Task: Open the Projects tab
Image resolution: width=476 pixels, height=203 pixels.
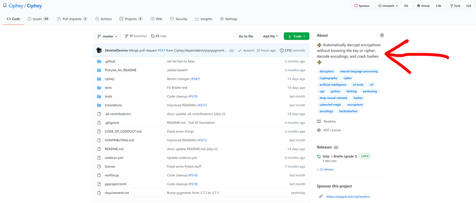Action: click(x=131, y=19)
